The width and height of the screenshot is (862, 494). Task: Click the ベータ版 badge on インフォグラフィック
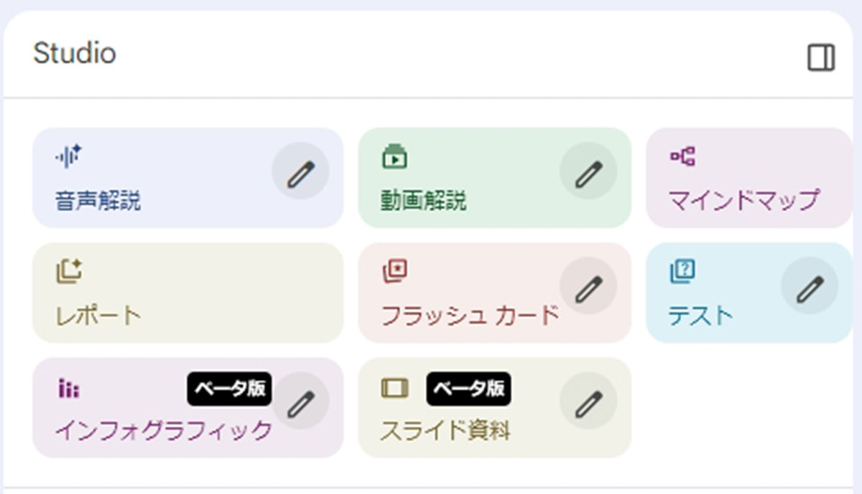click(229, 389)
